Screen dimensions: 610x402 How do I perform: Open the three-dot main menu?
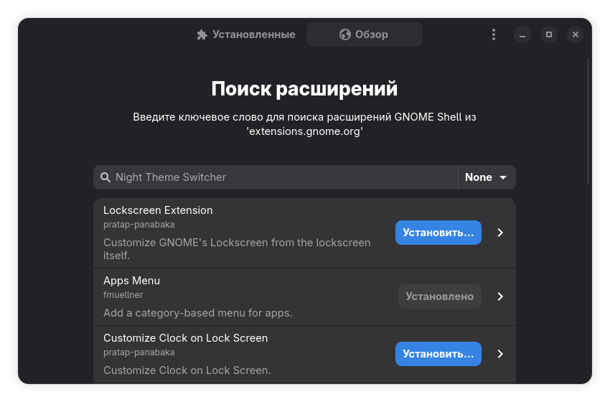494,34
